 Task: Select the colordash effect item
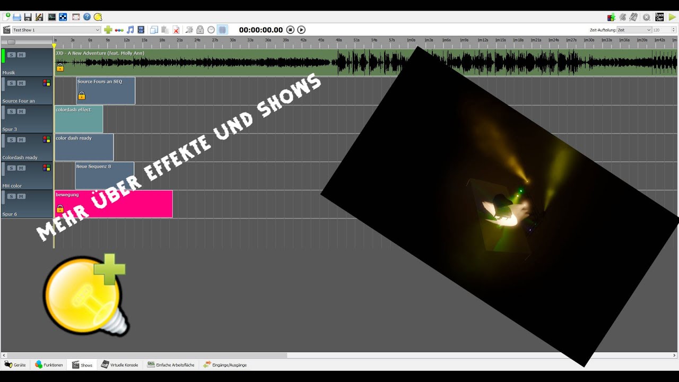pyautogui.click(x=79, y=119)
